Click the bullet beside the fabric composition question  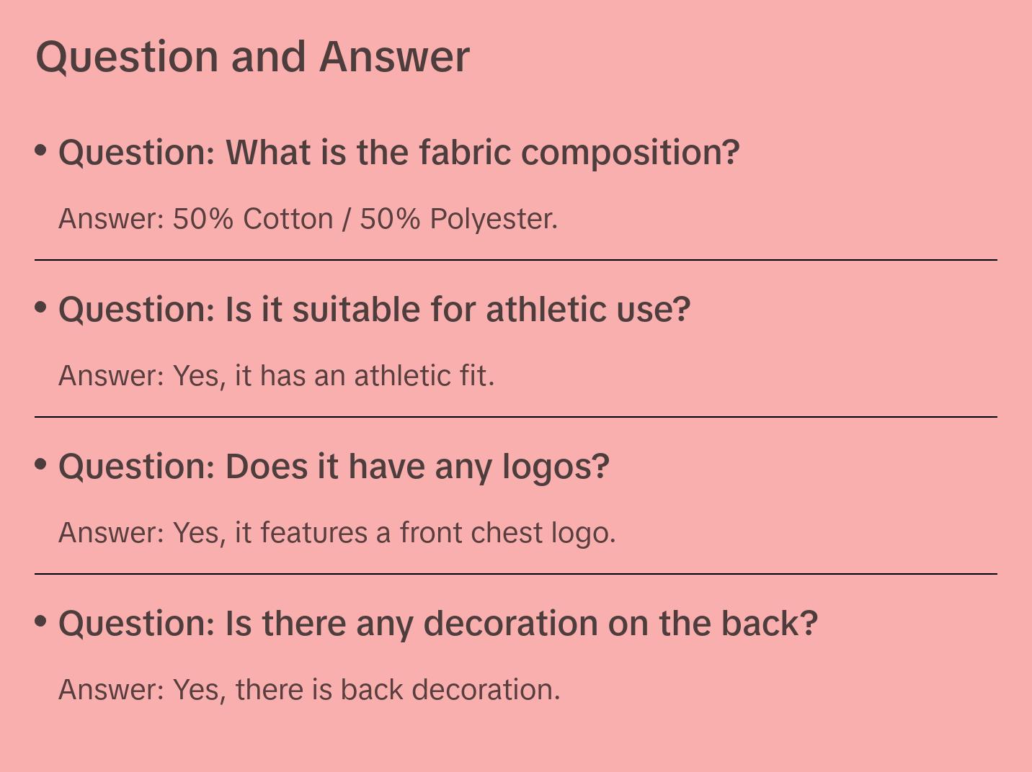[x=41, y=151]
